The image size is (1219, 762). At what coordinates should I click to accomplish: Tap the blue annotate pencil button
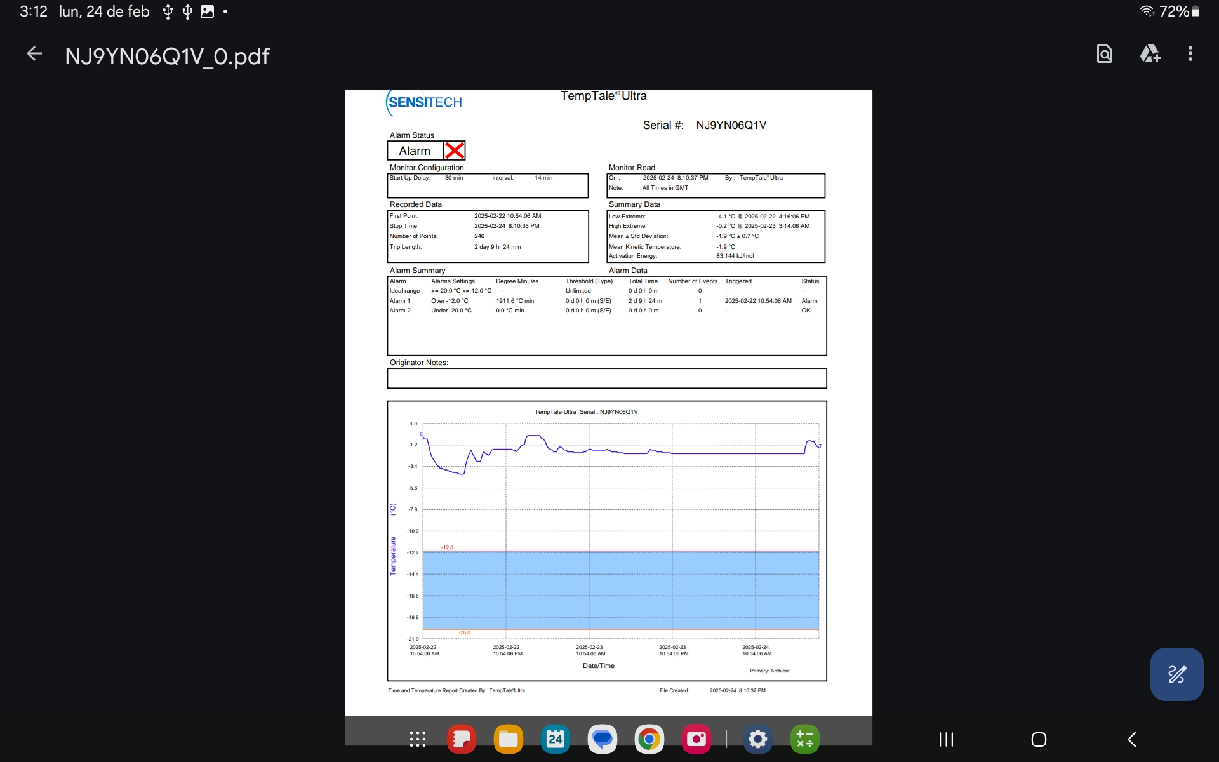(x=1176, y=674)
